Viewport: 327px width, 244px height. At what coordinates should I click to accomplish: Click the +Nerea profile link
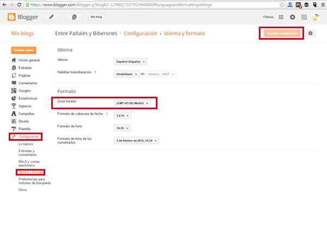268,17
